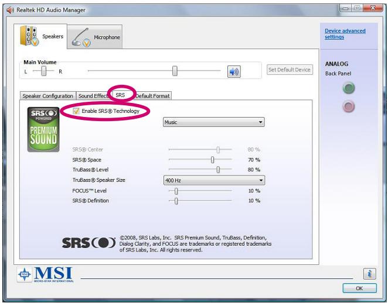Click the Main Volume label
This screenshot has height=303, width=388.
40,62
